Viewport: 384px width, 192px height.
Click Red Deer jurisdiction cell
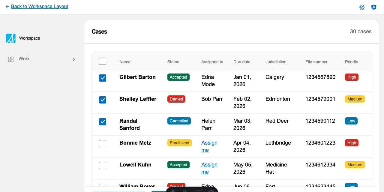pyautogui.click(x=277, y=121)
